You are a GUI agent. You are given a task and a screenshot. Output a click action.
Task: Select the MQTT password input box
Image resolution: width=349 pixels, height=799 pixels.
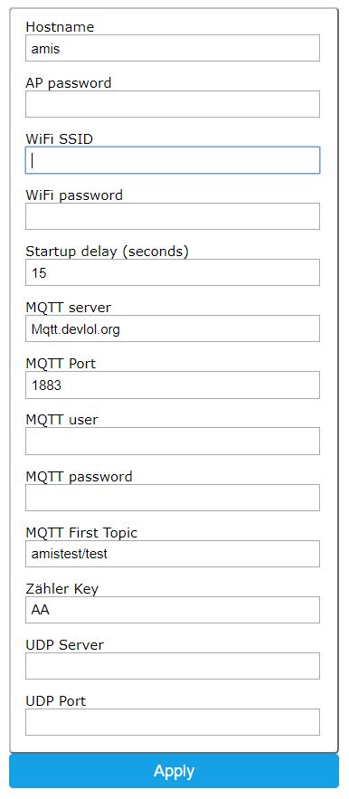173,498
